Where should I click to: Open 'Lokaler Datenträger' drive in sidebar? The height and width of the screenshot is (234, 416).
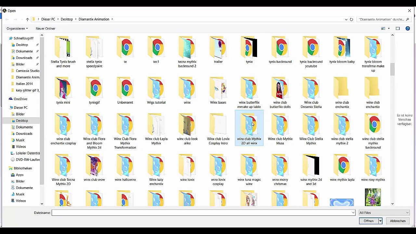pos(28,153)
